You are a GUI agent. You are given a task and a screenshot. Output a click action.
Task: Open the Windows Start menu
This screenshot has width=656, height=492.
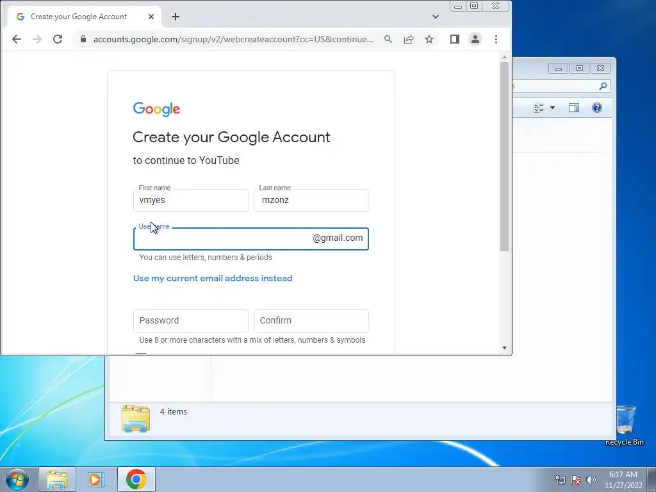tap(17, 479)
